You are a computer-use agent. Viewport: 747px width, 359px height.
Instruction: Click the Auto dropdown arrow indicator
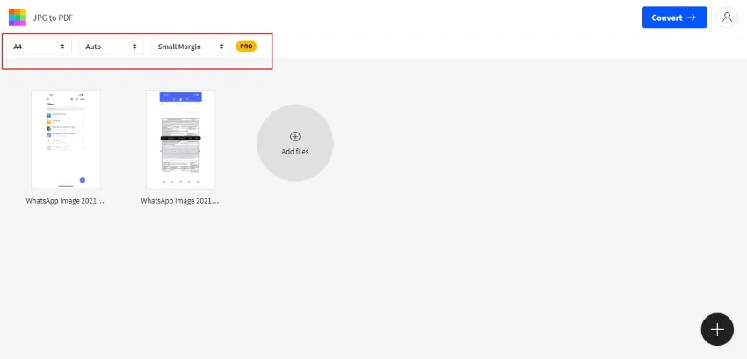point(134,47)
